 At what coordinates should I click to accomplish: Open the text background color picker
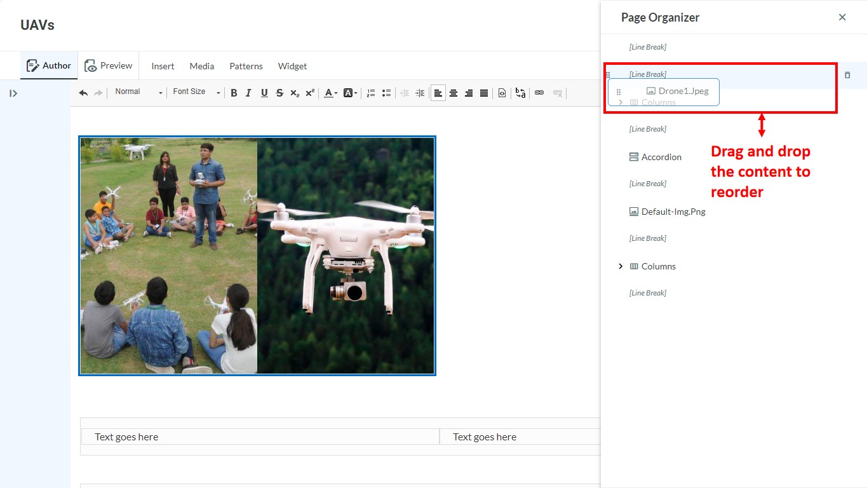tap(350, 93)
